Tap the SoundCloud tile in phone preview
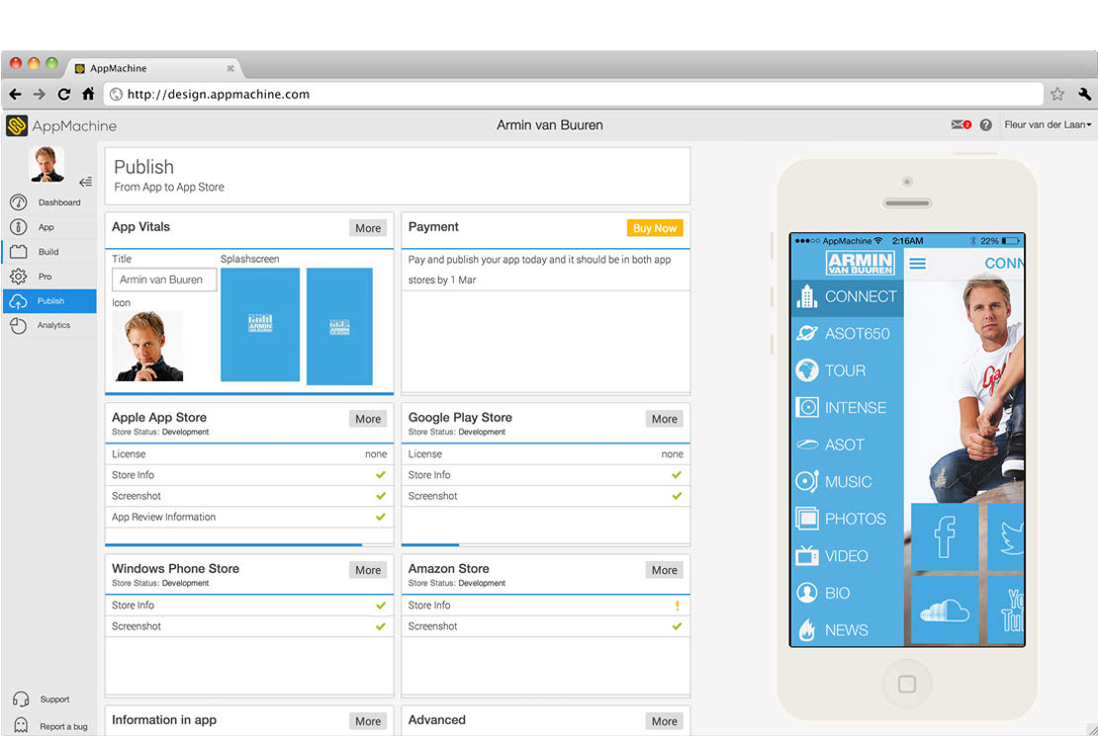Image resolution: width=1098 pixels, height=736 pixels. pos(945,610)
